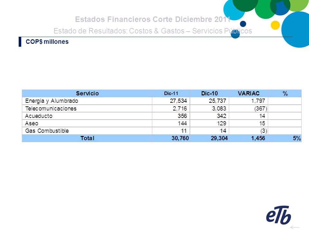Image resolution: width=309 pixels, height=232 pixels.
Task: Select the slide title 'Estados Financieros Corte Diciembre 2011'
Action: click(153, 19)
